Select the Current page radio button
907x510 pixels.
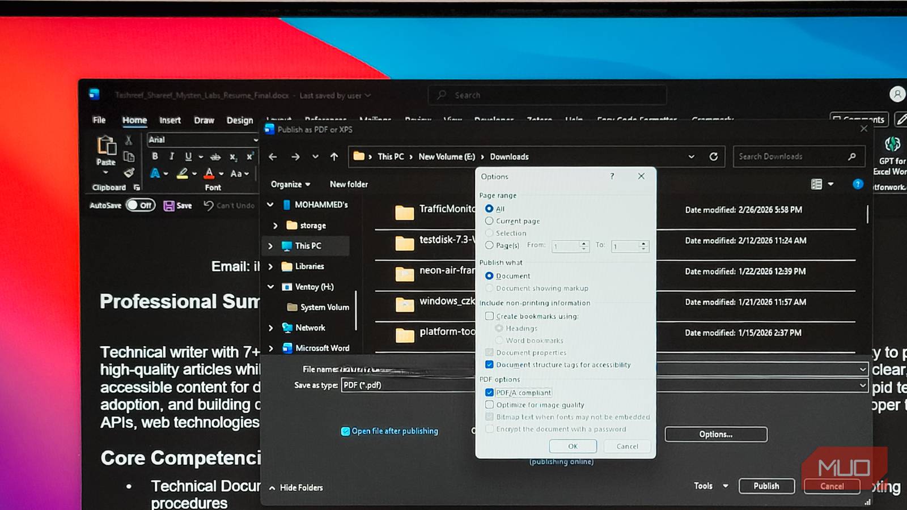(x=489, y=221)
